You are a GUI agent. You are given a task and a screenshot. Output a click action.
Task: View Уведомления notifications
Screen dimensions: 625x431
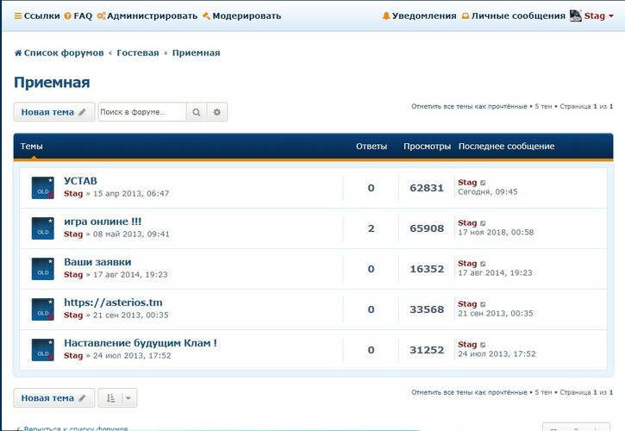point(419,16)
